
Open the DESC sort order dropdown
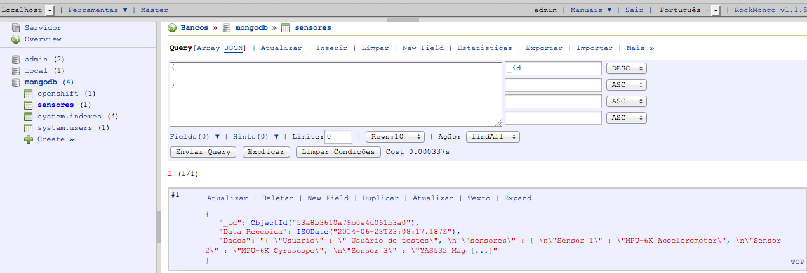626,68
